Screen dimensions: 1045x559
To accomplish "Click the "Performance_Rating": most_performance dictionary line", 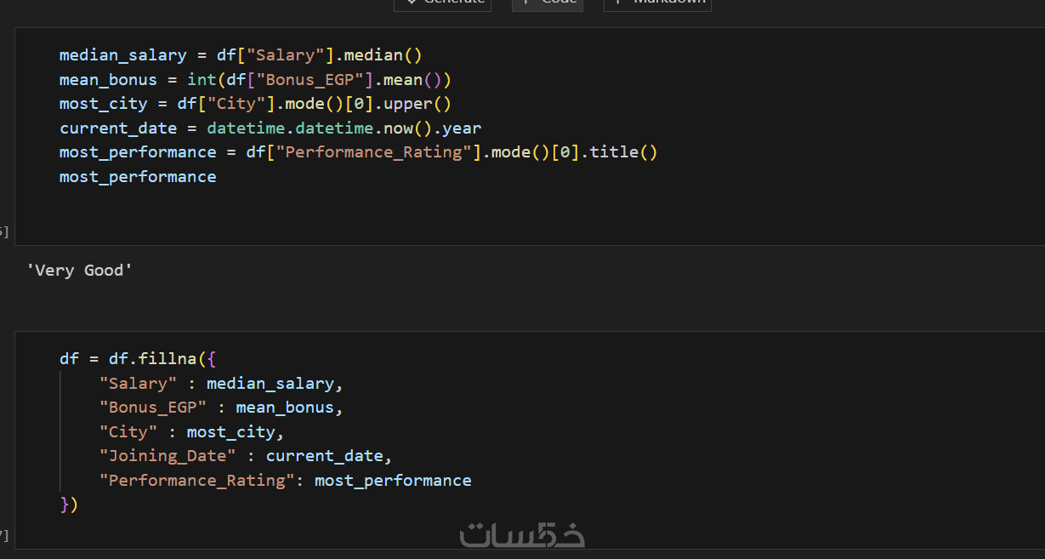I will (285, 481).
